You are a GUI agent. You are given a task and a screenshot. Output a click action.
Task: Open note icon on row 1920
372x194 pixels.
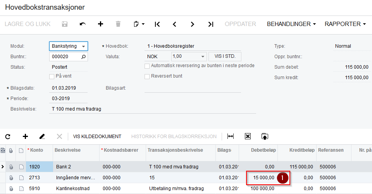21,167
